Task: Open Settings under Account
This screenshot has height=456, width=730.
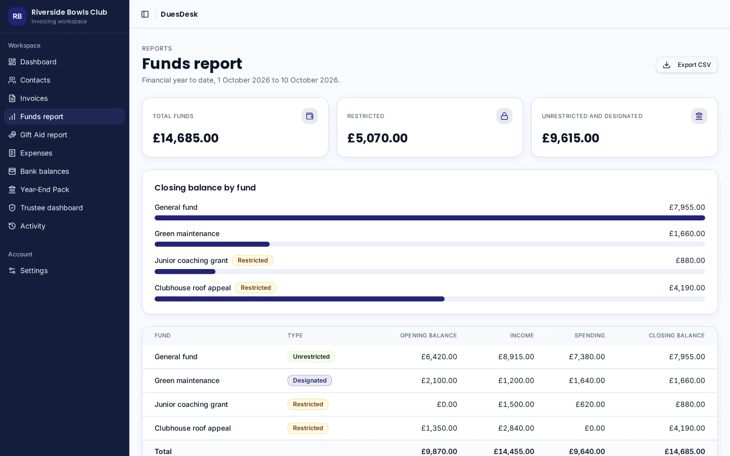Action: (x=65, y=271)
